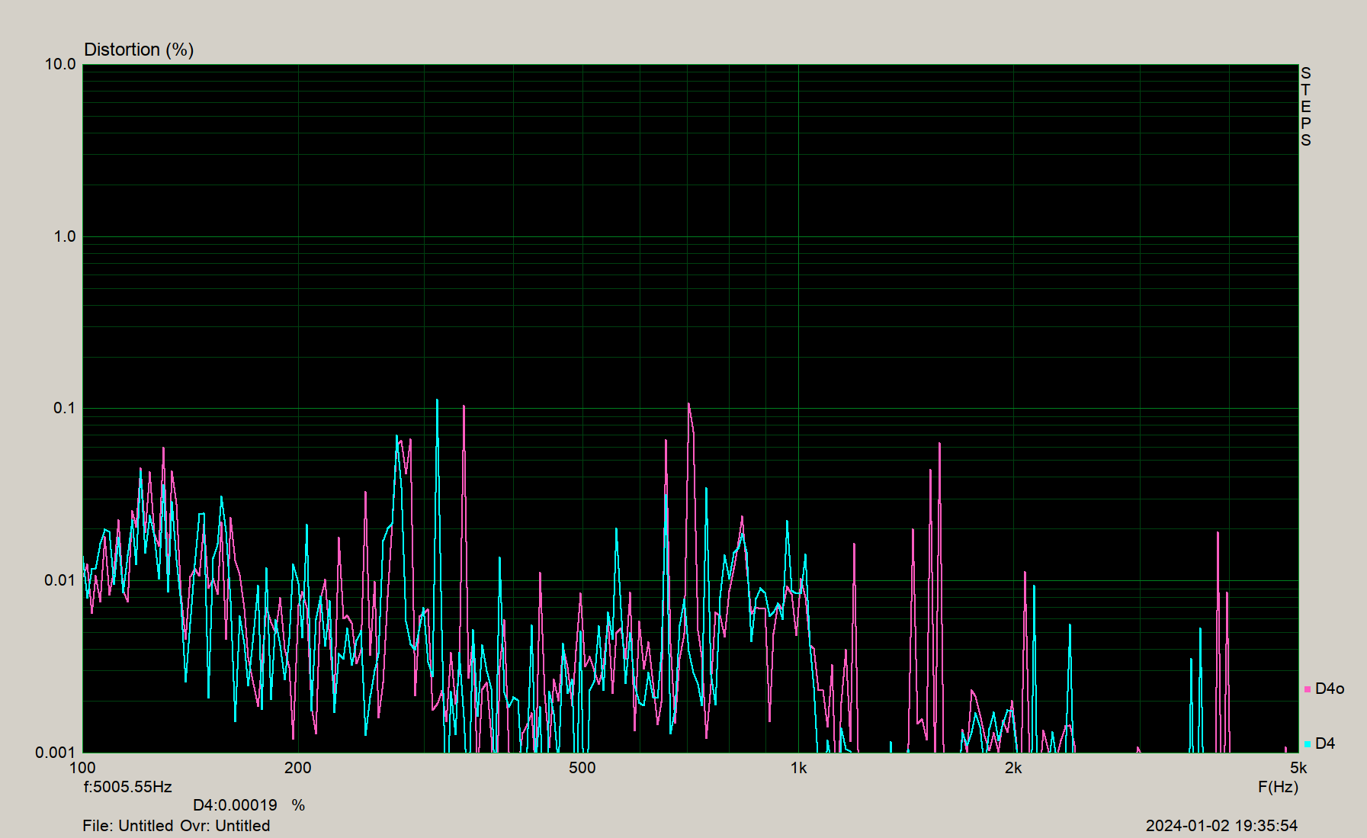Click the 0.01 Y-axis tick label
1367x838 pixels.
[60, 580]
